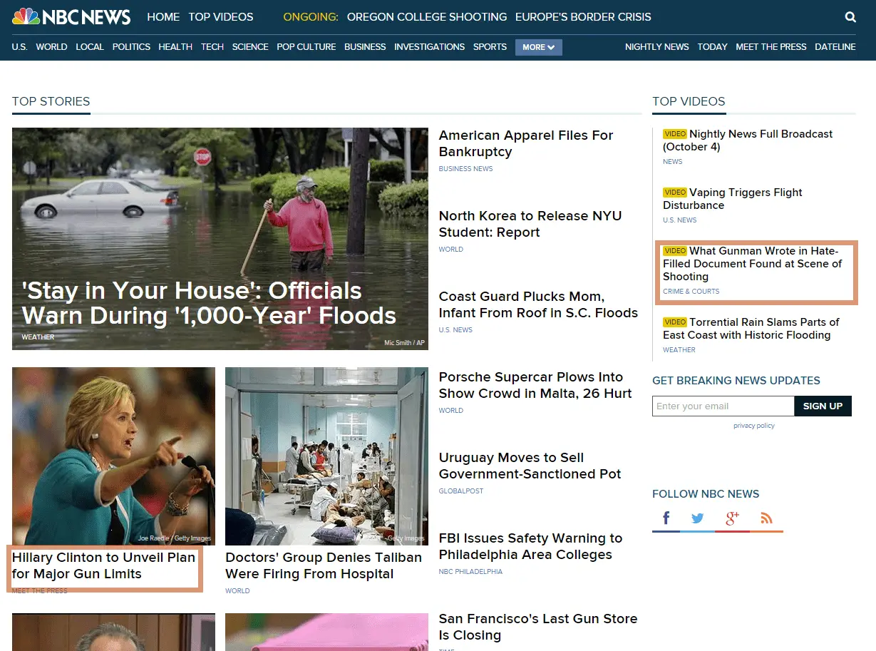The width and height of the screenshot is (876, 651).
Task: Click the privacy policy link
Action: point(753,425)
